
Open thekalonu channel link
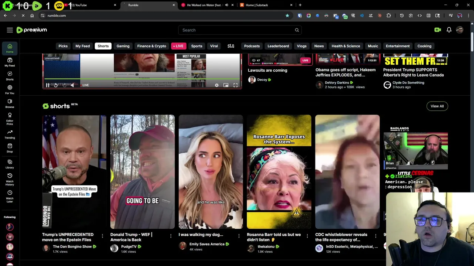pyautogui.click(x=266, y=246)
